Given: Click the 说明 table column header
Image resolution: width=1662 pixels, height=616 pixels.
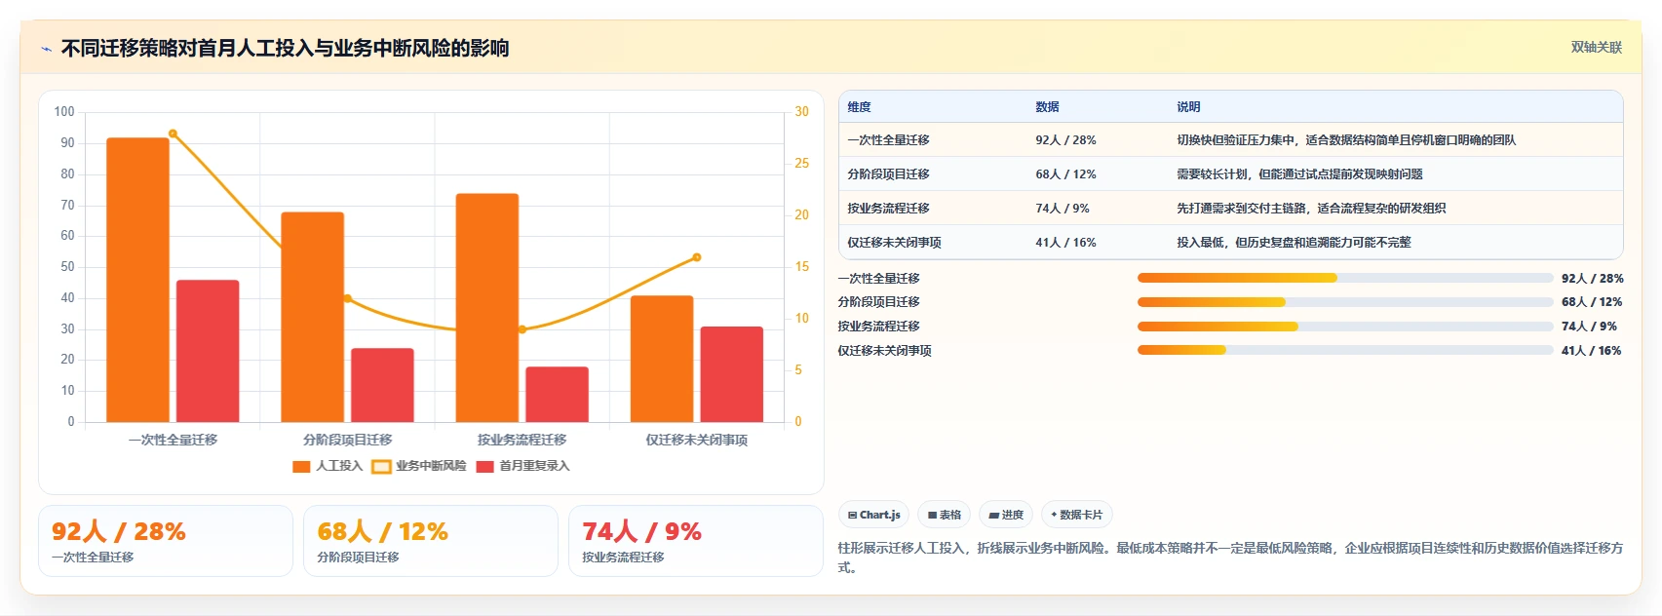Looking at the screenshot, I should [1188, 107].
